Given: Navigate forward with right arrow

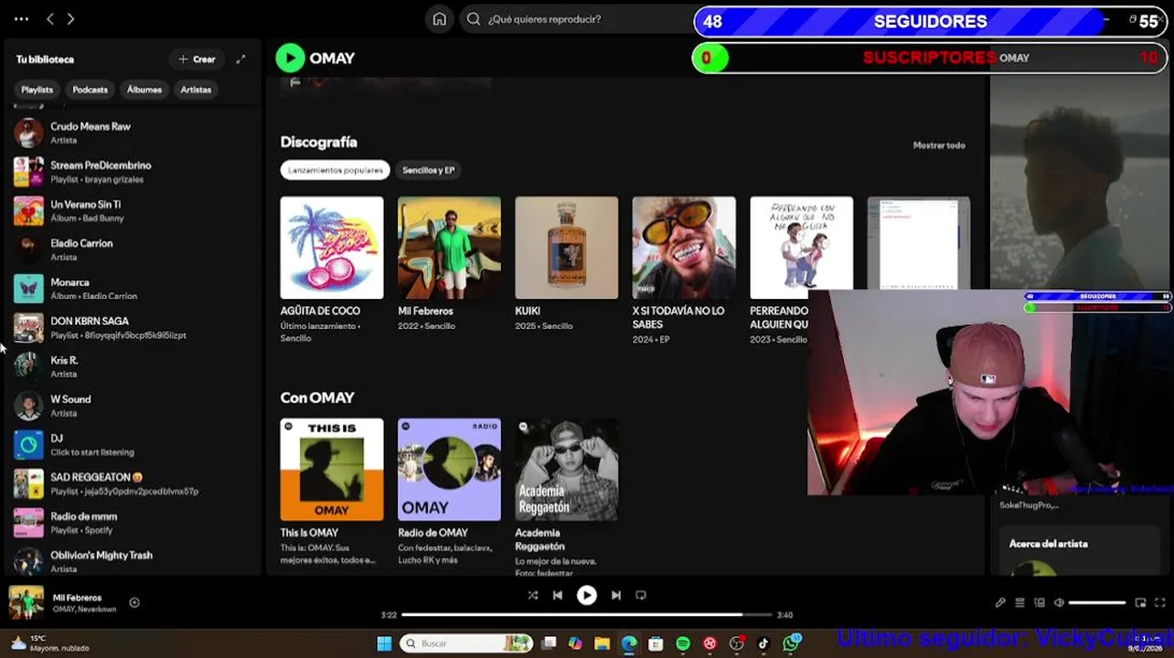Looking at the screenshot, I should pos(70,18).
